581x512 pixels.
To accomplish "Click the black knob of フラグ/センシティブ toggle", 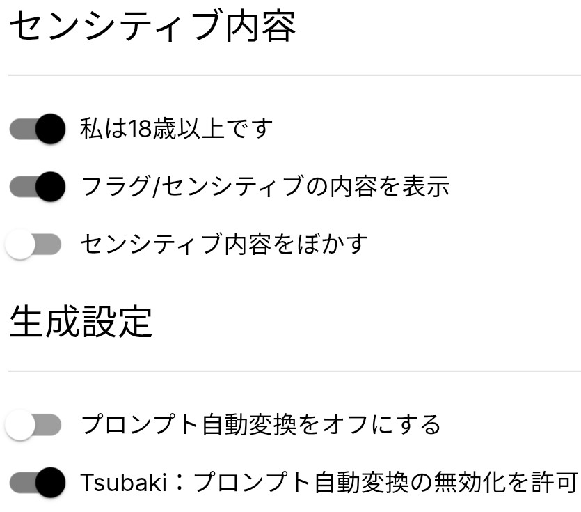I will (x=49, y=187).
